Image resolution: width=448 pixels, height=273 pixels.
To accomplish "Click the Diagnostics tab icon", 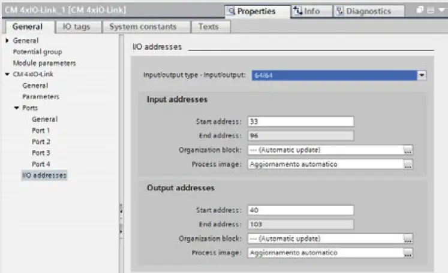I will [x=339, y=11].
